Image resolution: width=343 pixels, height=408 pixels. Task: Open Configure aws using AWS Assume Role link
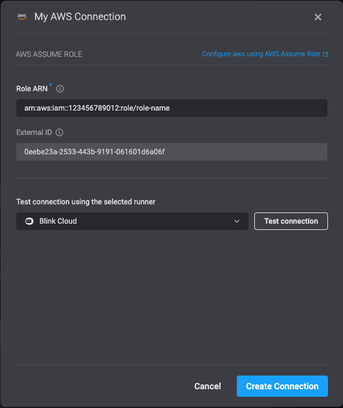point(265,54)
